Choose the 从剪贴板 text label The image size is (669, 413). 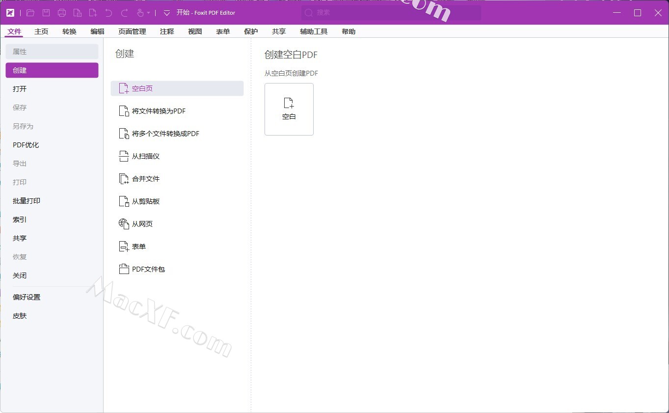[146, 201]
